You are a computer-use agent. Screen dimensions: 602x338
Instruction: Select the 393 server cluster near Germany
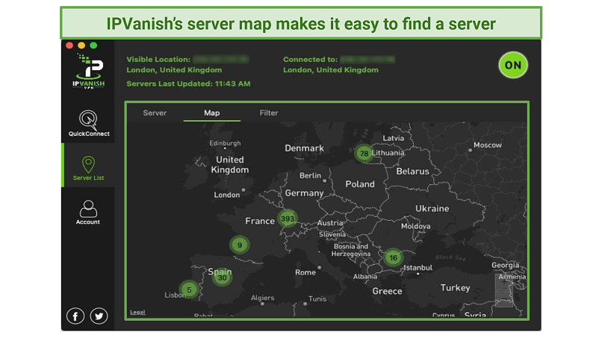click(x=288, y=219)
